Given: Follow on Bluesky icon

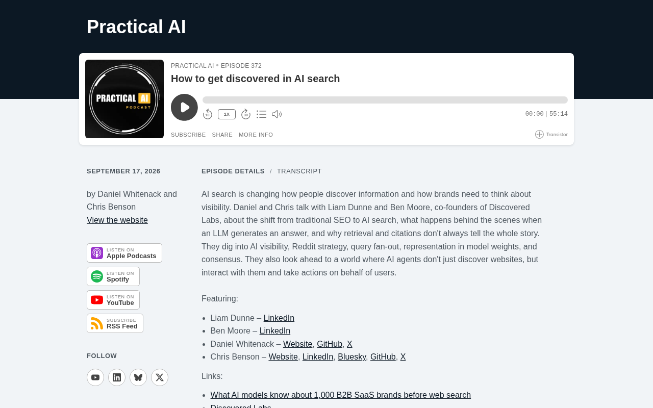Looking at the screenshot, I should pos(138,377).
